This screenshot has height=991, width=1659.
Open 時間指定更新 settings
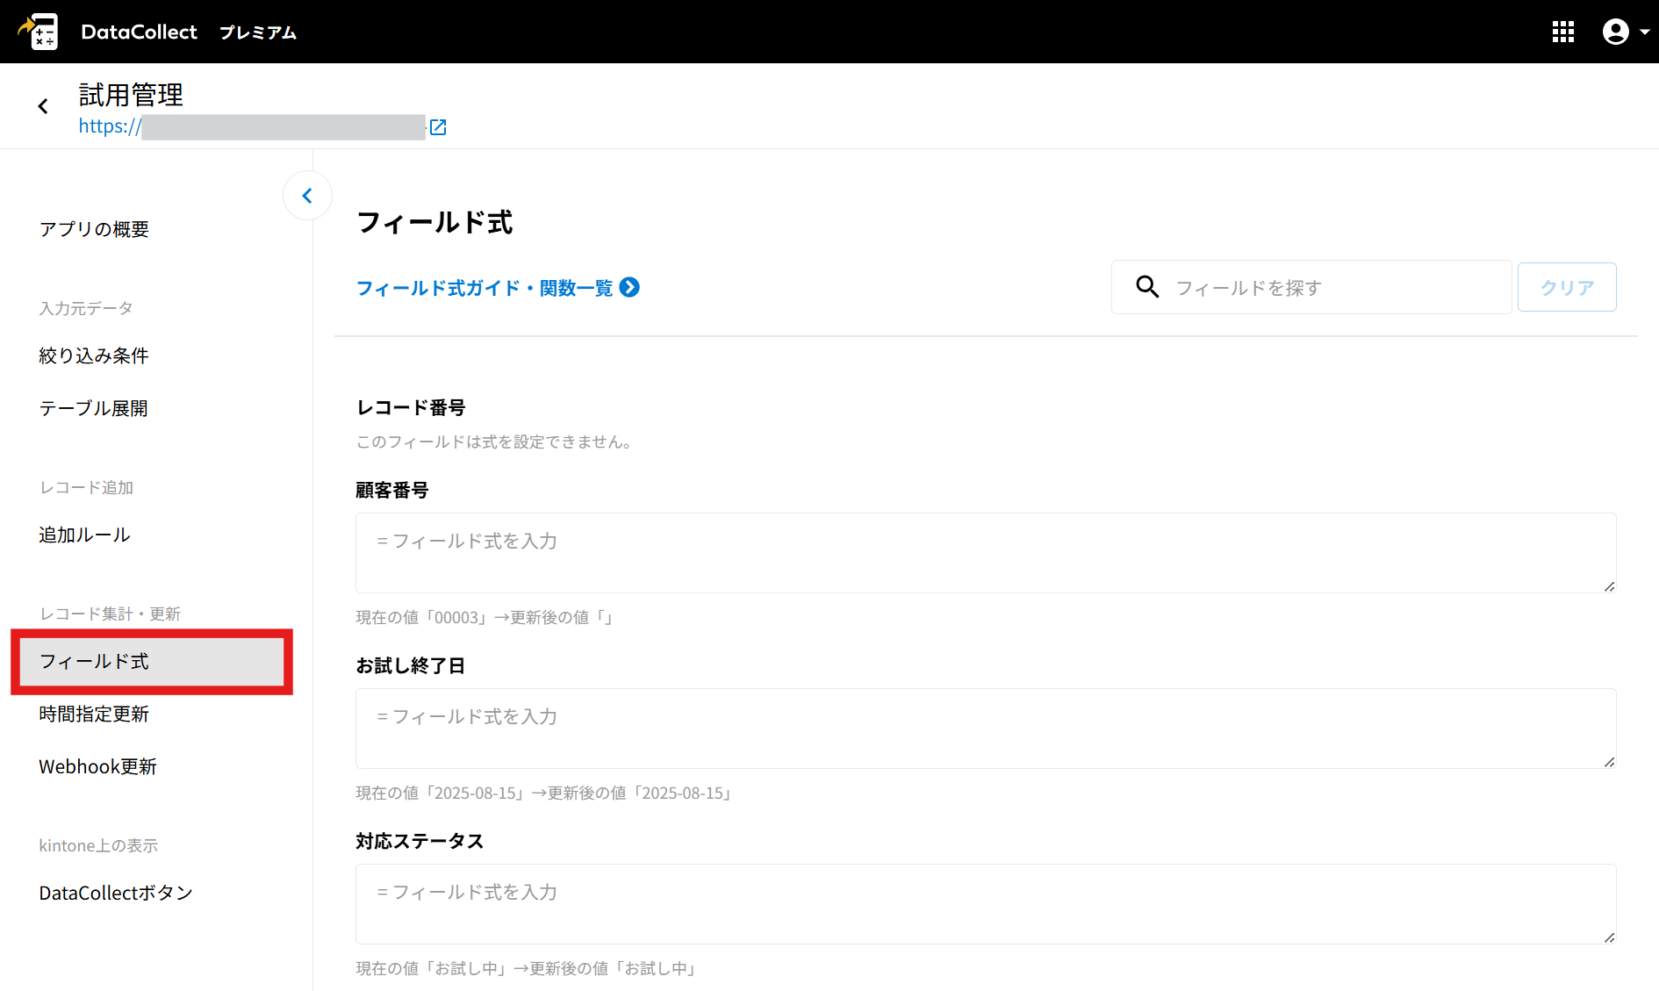94,714
